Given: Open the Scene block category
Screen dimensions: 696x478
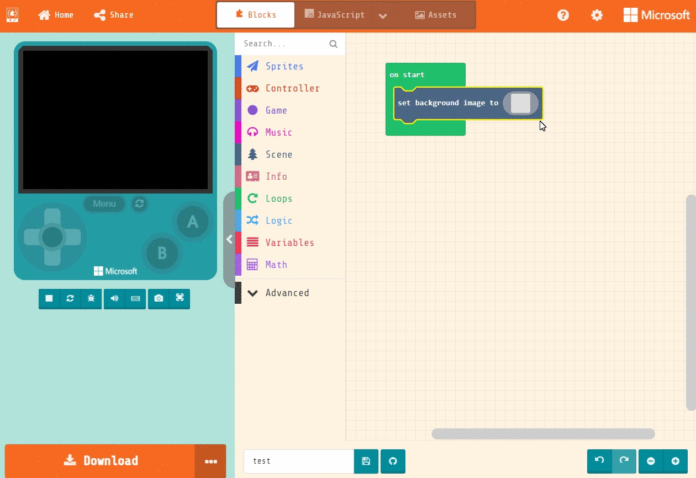Looking at the screenshot, I should [290, 154].
